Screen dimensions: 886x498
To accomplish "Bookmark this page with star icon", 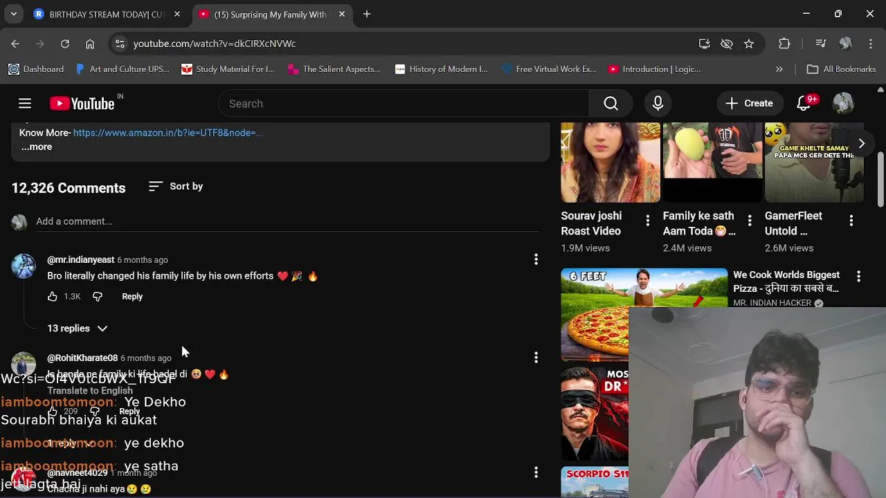I will 749,44.
